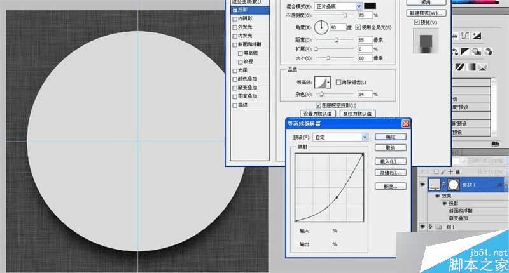Enable the 外发光 style checkbox

235,27
